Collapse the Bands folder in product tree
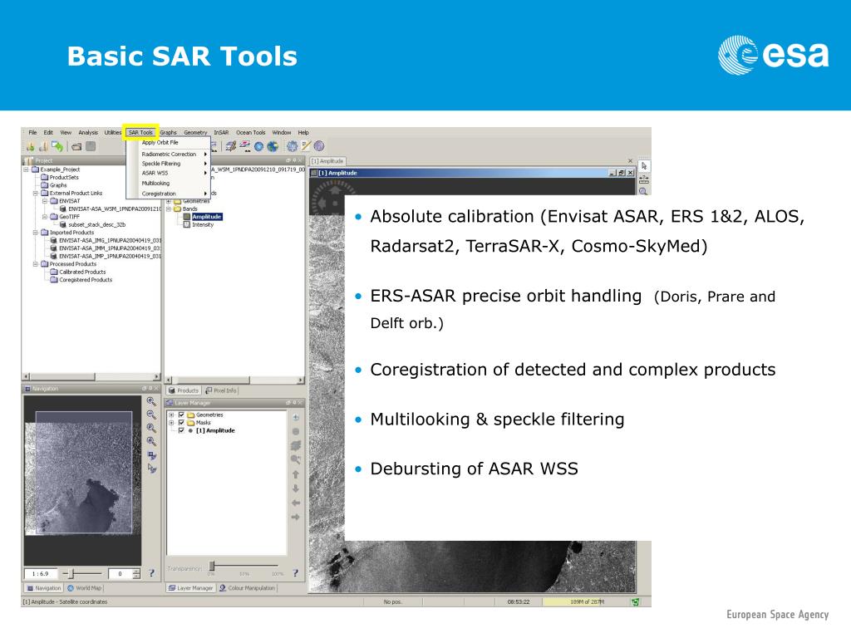Screen dimensions: 851x638 [x=169, y=209]
